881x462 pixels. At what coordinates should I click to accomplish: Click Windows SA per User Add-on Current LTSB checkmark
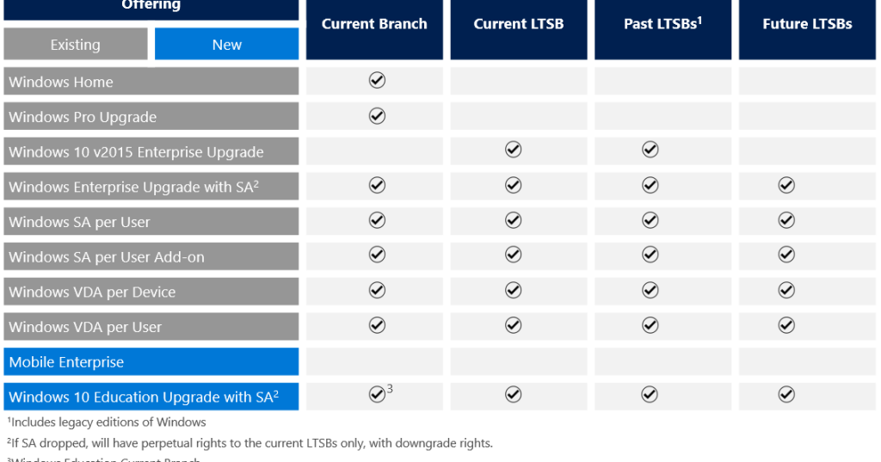[x=513, y=255]
